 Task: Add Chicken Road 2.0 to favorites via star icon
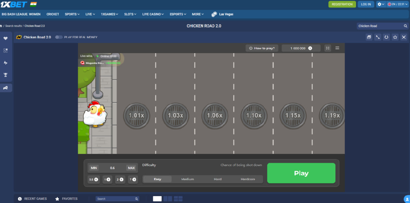pos(395,37)
